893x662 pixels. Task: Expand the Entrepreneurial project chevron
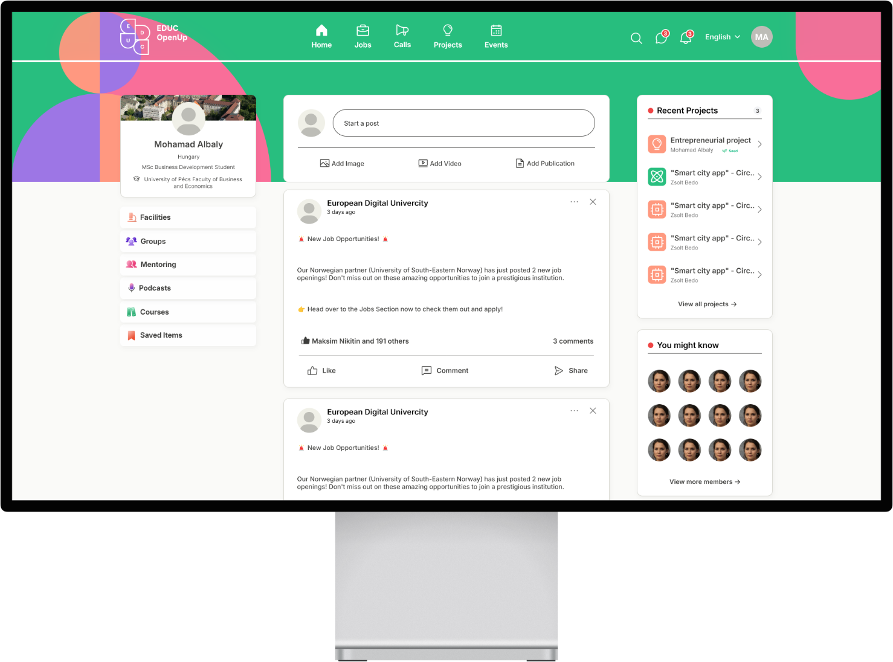759,144
